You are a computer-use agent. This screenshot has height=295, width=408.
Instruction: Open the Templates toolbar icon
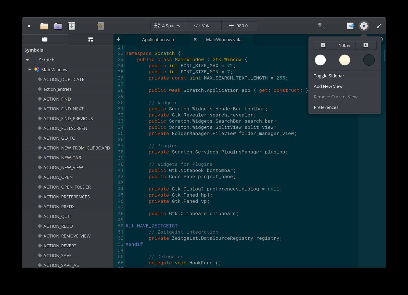58,26
